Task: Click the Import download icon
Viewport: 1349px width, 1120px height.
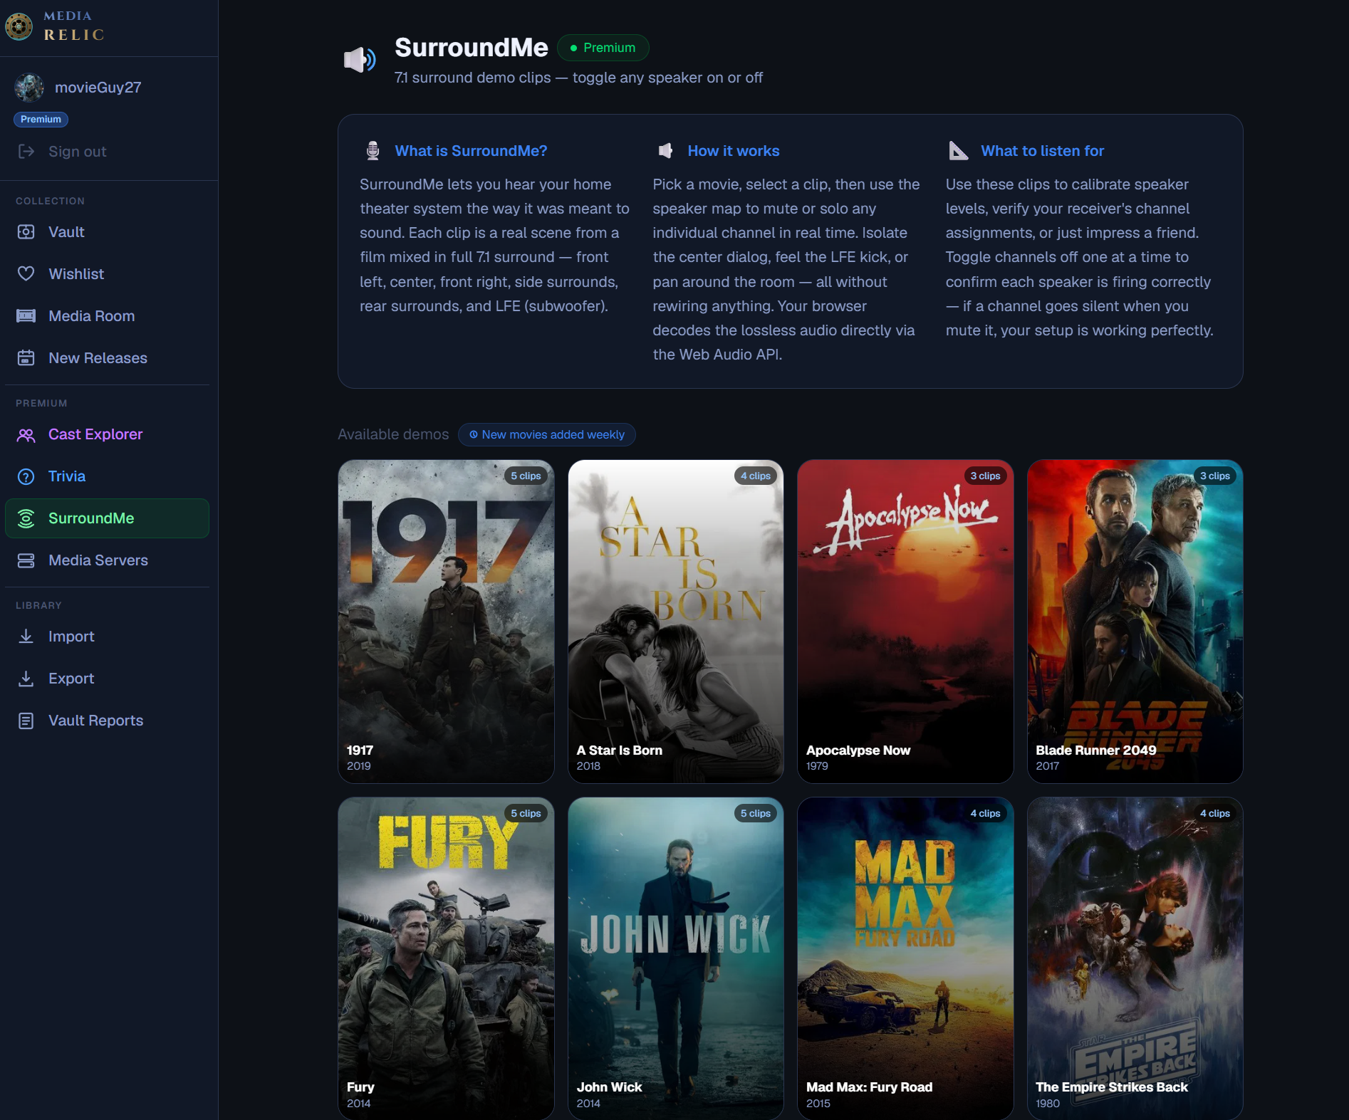Action: pos(26,637)
